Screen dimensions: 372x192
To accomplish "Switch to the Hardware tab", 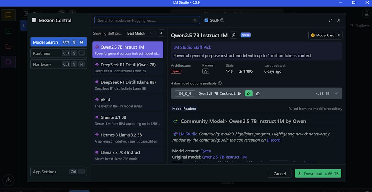I will click(x=59, y=64).
